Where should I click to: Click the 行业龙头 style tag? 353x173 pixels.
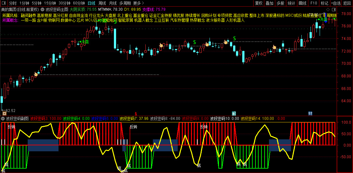(x=97, y=15)
